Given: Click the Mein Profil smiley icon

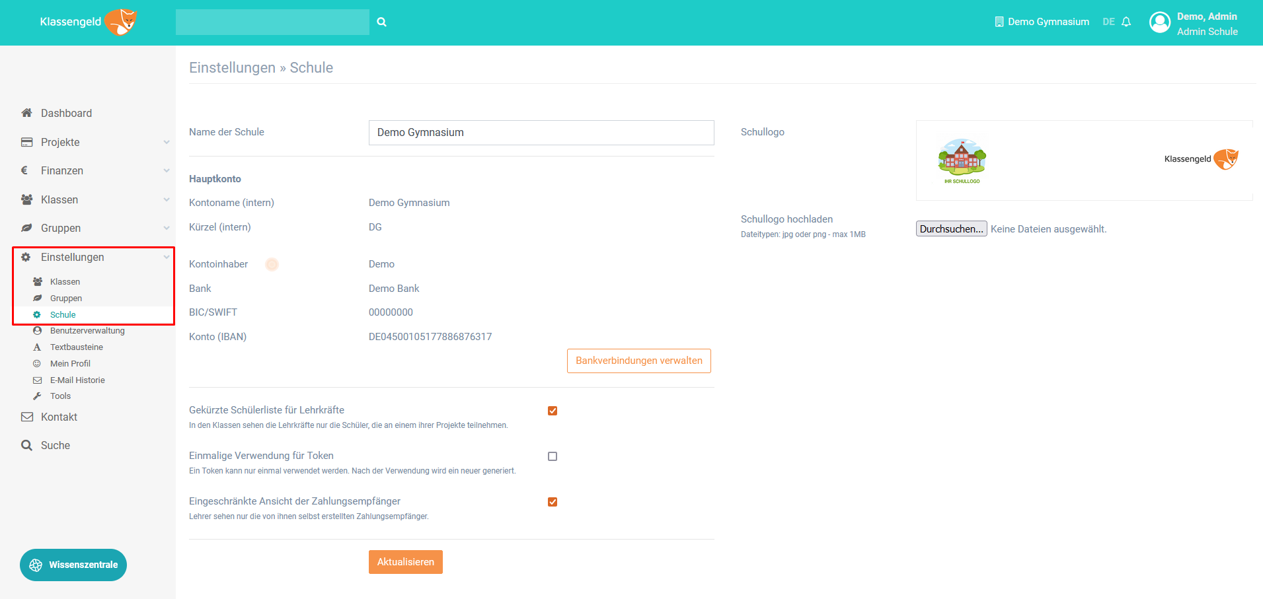Looking at the screenshot, I should point(37,363).
